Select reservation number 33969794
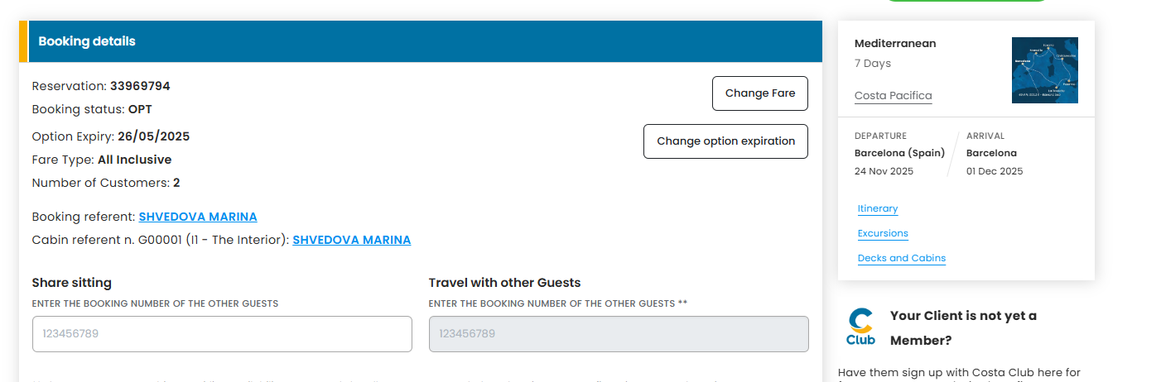The height and width of the screenshot is (382, 1161). (140, 86)
